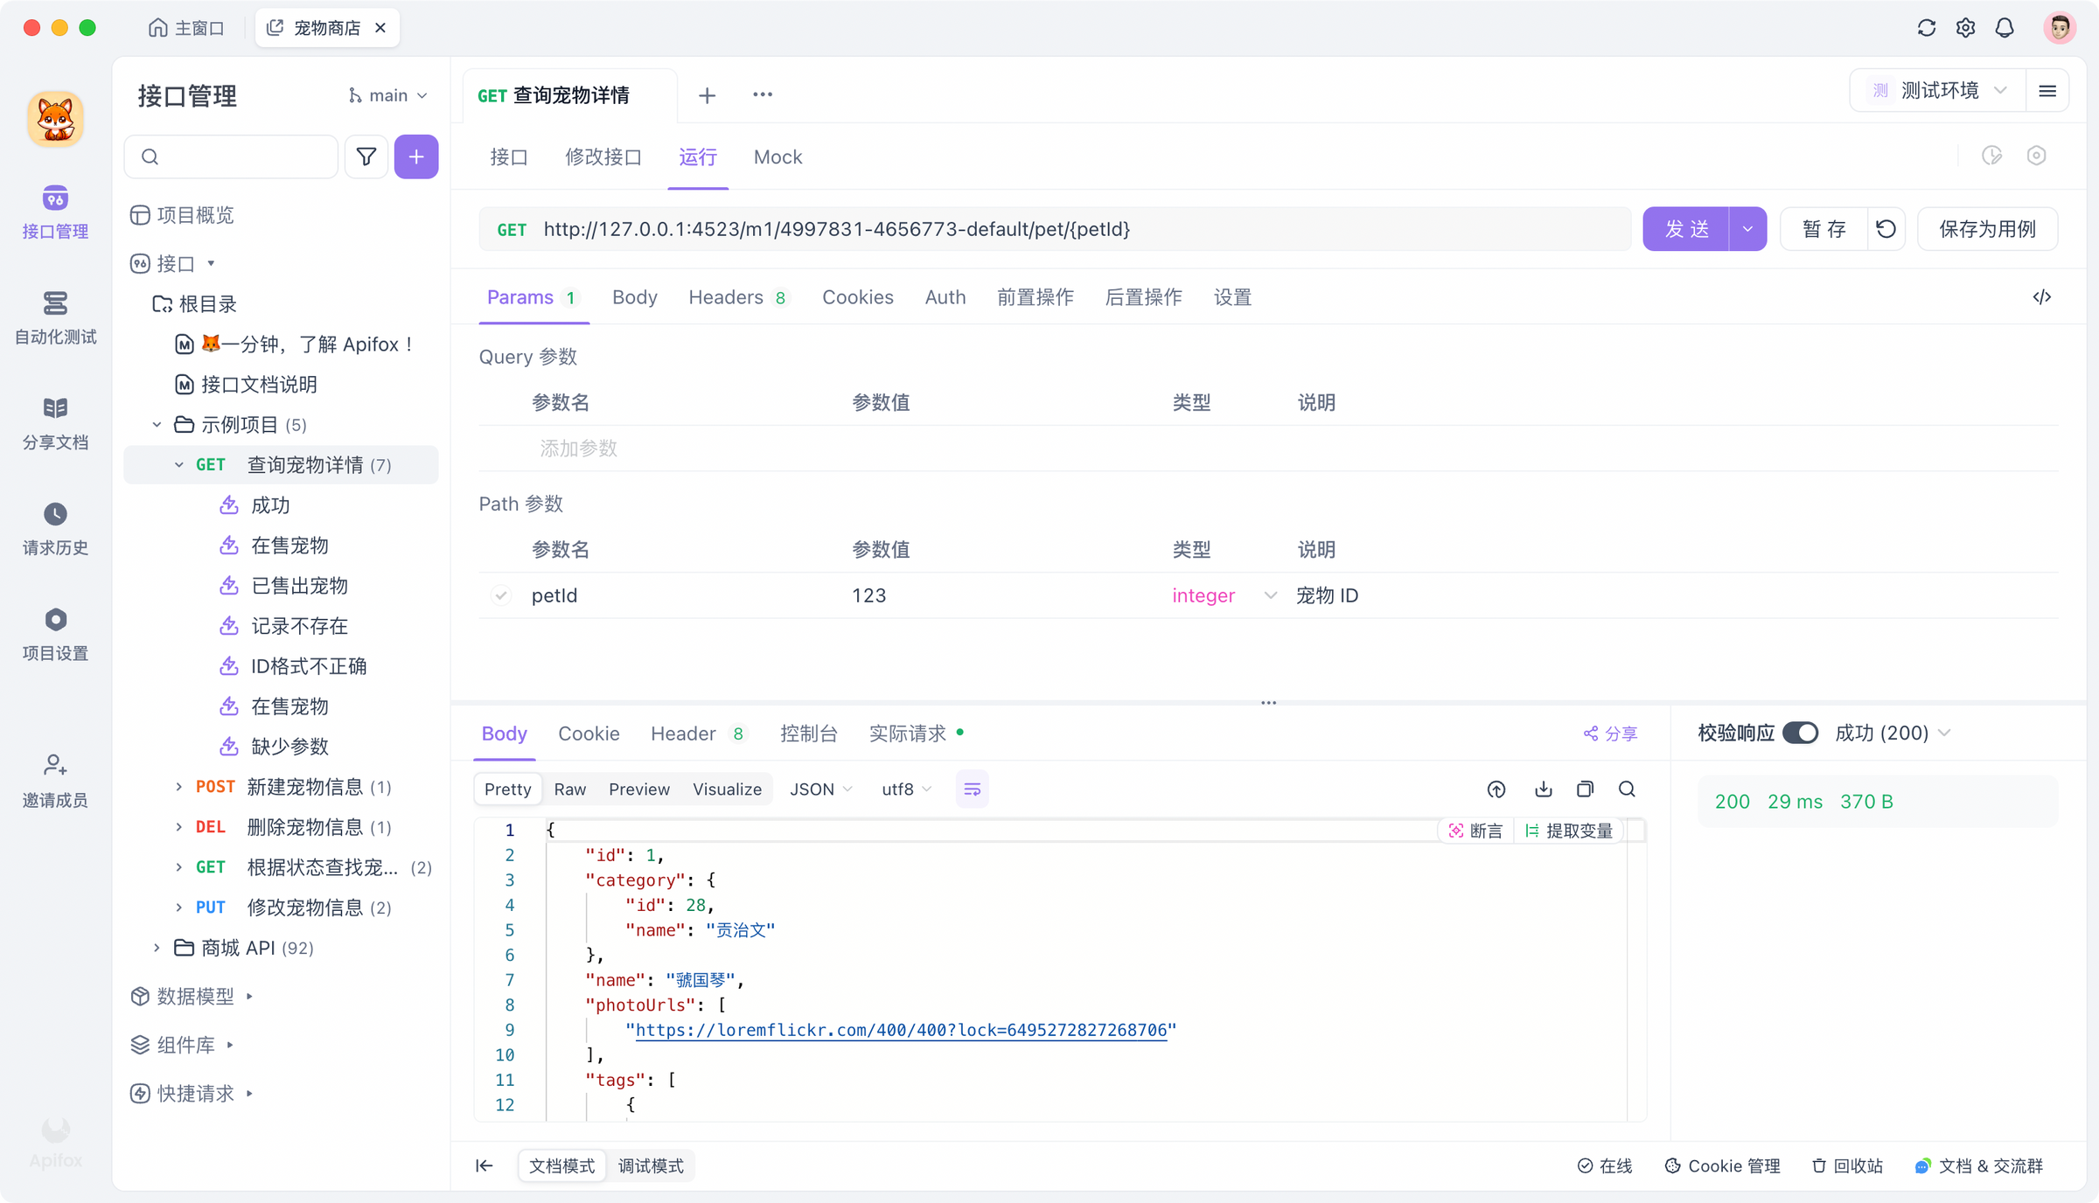Copy the response body content
Screen dimensions: 2099x1203
(x=1584, y=789)
